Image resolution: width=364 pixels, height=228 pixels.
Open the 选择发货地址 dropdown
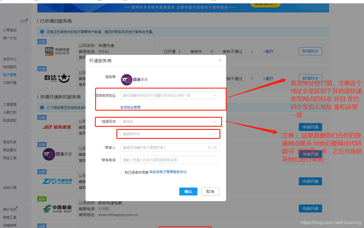point(169,95)
